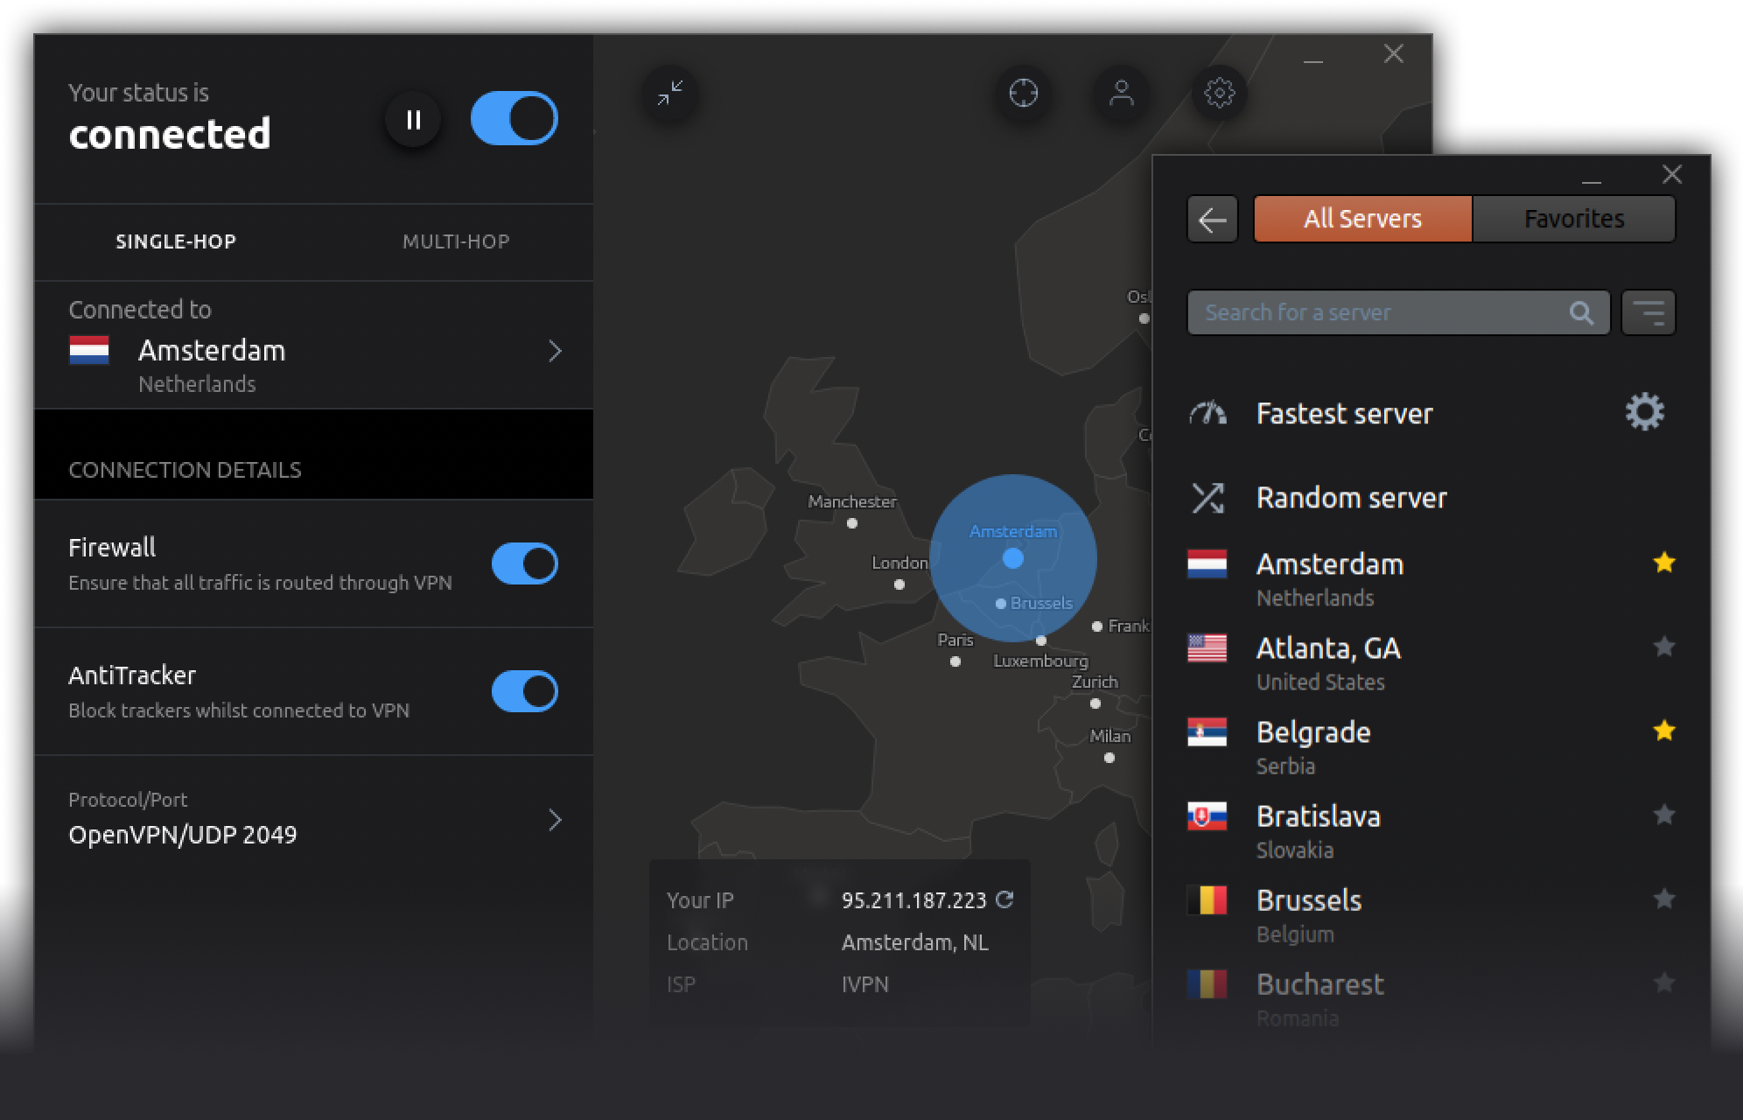Screen dimensions: 1743x1120
Task: Click the United States flag icon
Action: pos(1207,648)
